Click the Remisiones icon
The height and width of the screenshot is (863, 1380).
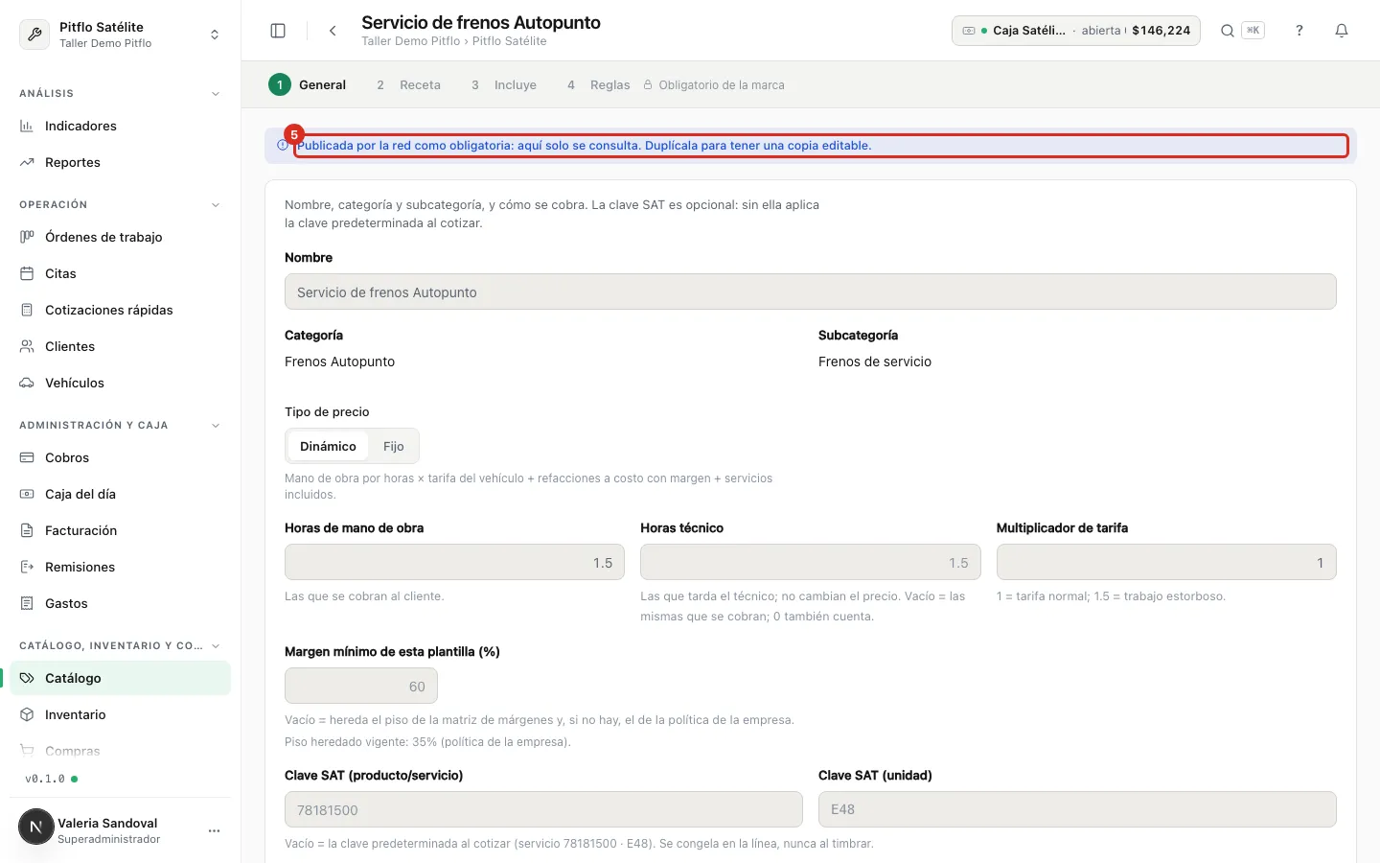pos(27,567)
